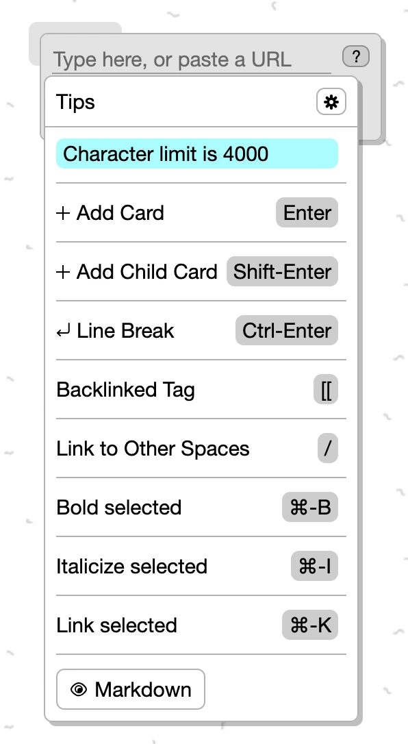This screenshot has height=744, width=408.
Task: Click the cyan Character limit banner
Action: click(197, 153)
